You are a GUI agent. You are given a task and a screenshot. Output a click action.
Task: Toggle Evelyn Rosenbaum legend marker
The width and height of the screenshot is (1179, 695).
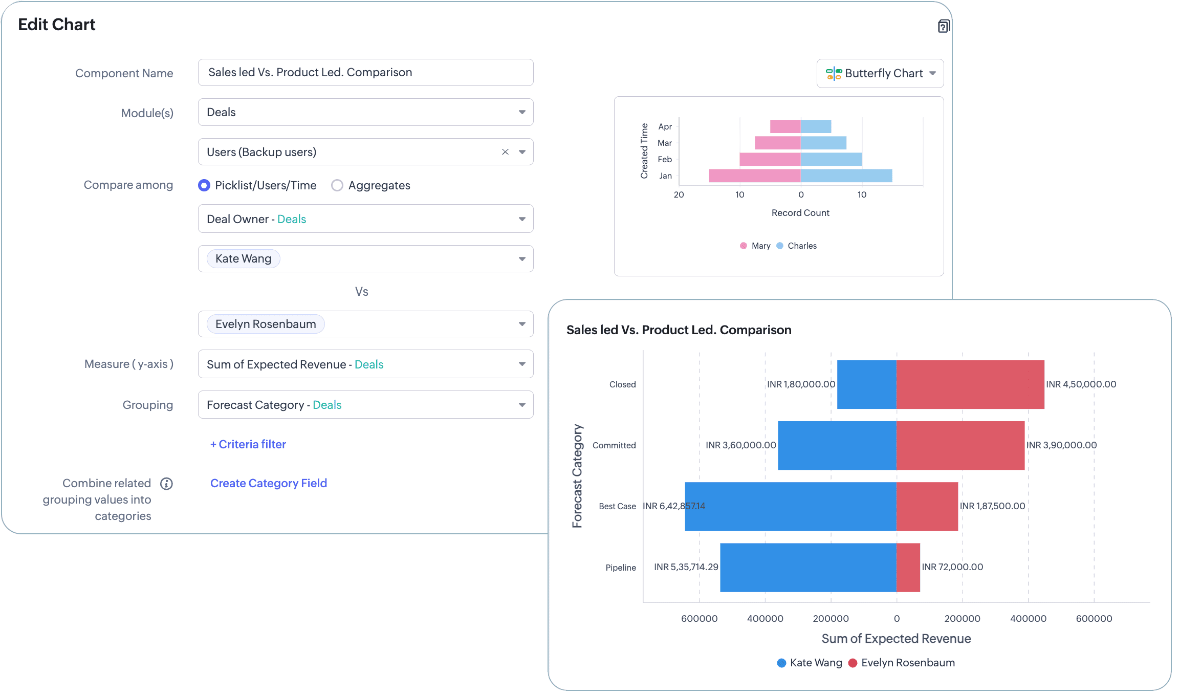tap(853, 663)
